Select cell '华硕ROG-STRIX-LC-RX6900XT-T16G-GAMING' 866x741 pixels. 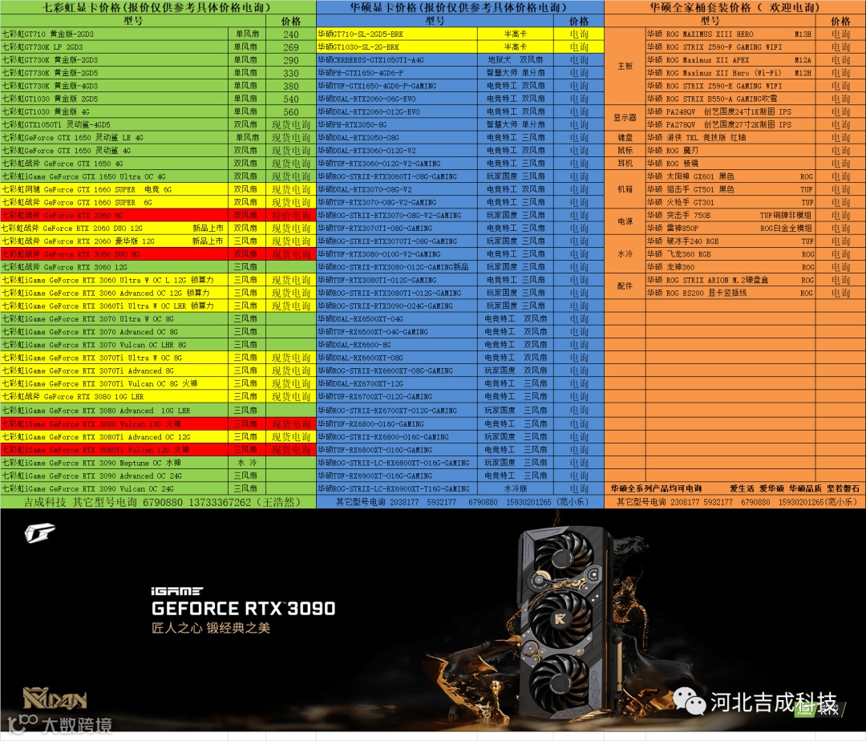point(397,488)
